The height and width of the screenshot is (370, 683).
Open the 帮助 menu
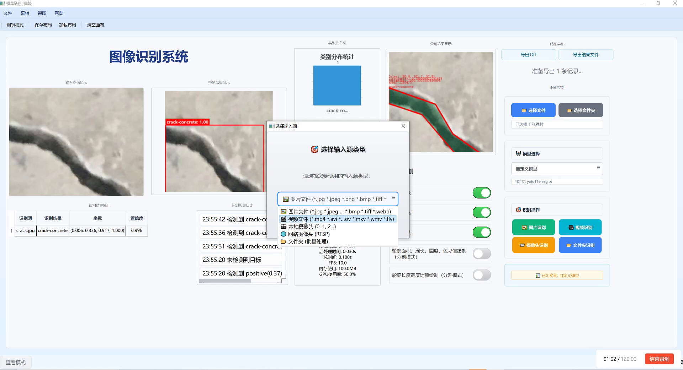coord(59,13)
